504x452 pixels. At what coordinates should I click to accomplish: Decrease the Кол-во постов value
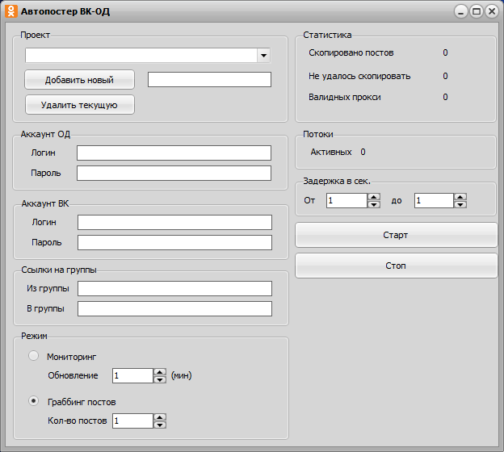160,425
